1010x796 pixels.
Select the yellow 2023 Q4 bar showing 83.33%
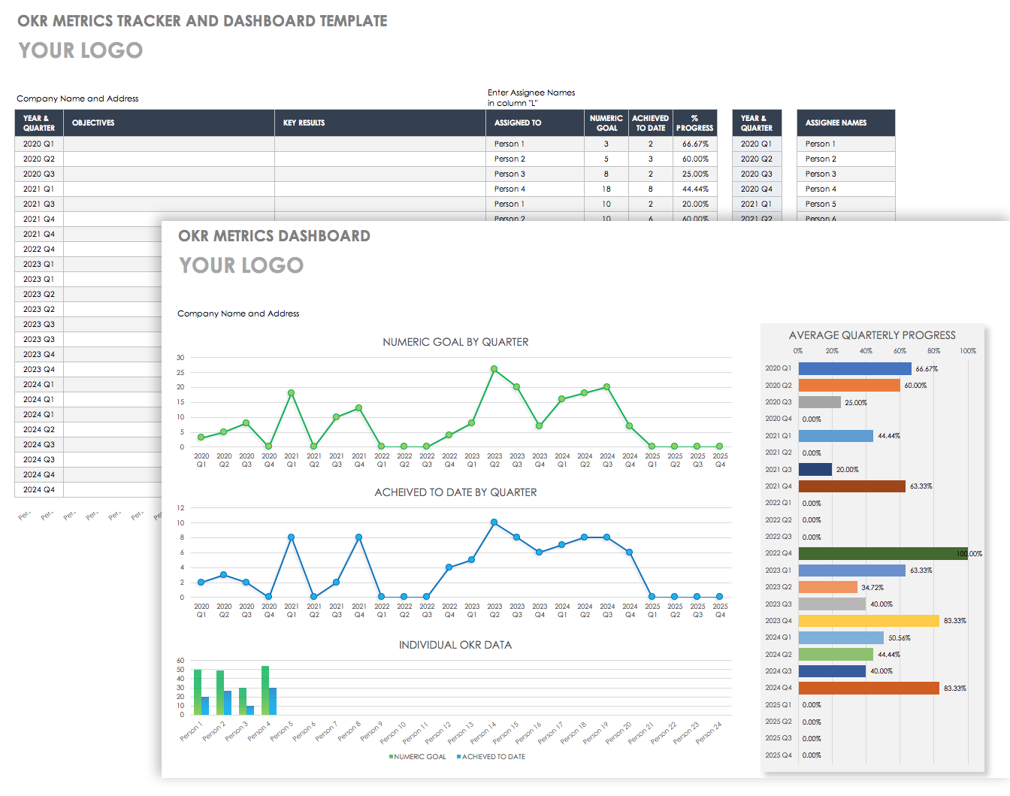pos(869,621)
